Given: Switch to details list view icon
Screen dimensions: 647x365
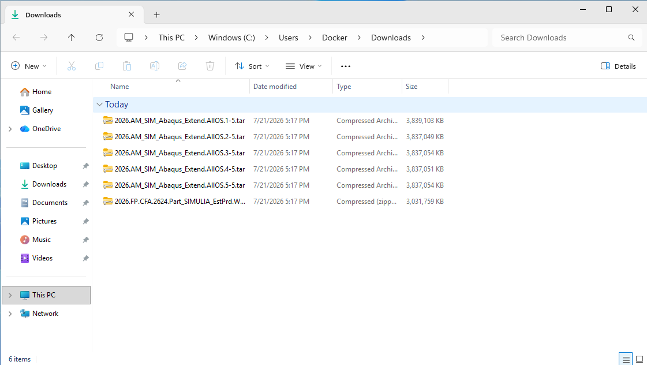Looking at the screenshot, I should pos(626,359).
